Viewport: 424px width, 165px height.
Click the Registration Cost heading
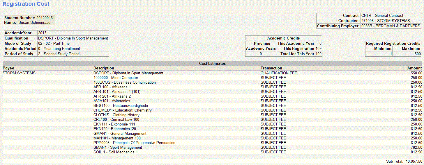coord(26,4)
